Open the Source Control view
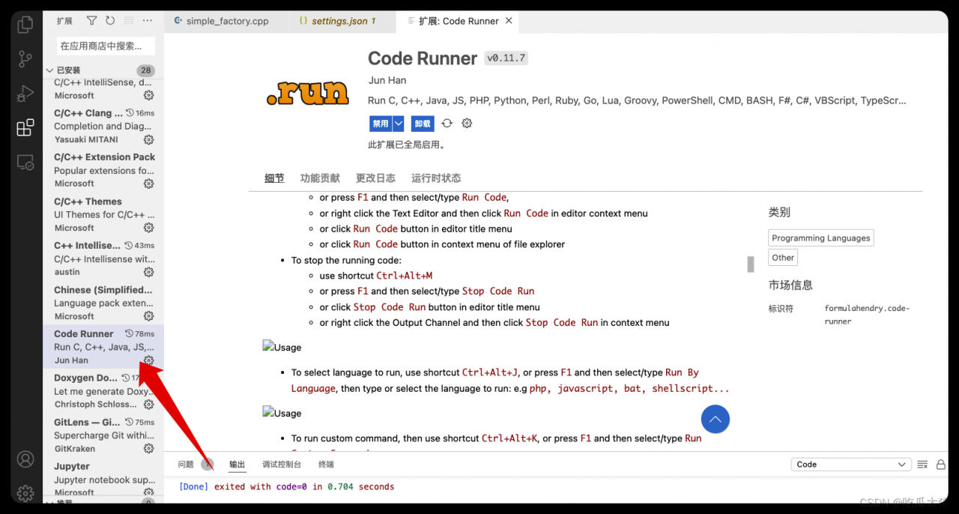 [25, 58]
